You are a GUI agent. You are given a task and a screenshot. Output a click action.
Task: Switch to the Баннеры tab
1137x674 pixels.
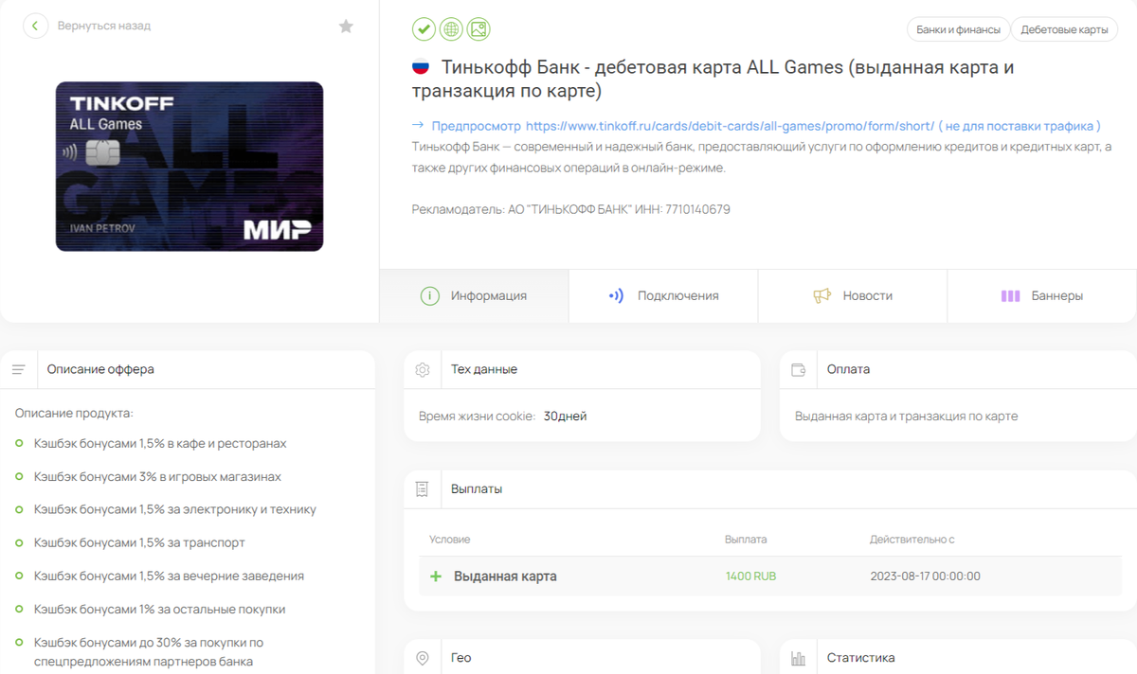(1042, 295)
